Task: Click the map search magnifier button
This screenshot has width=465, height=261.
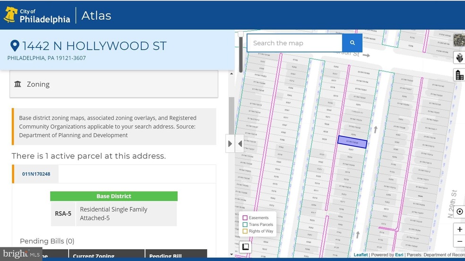Action: click(x=352, y=43)
